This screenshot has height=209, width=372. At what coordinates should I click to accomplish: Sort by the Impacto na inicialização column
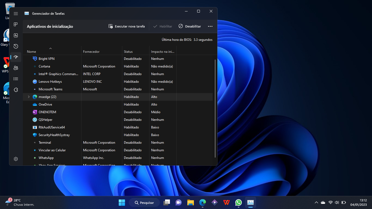[x=163, y=51]
